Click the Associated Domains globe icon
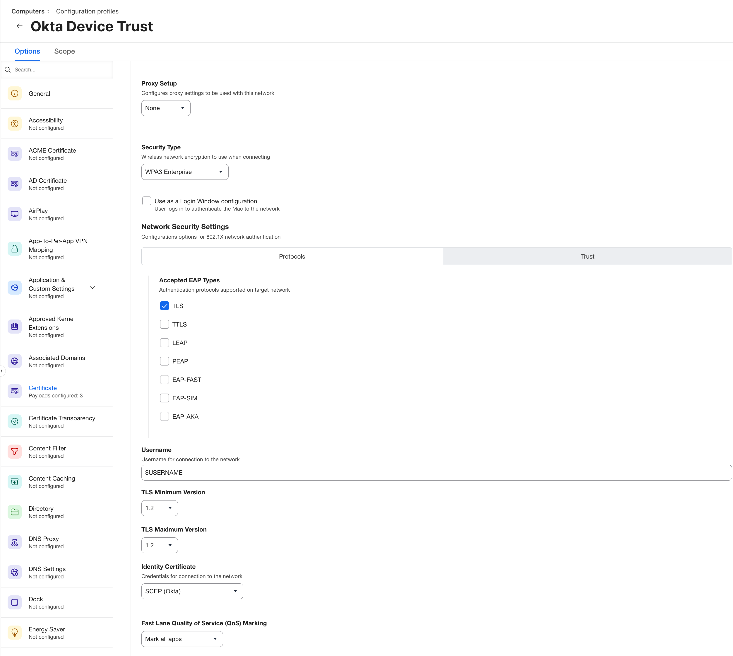 pos(15,361)
